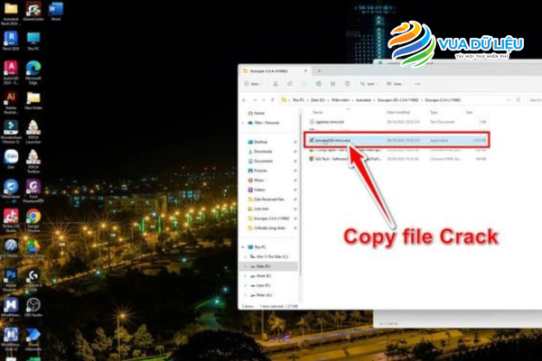
Task: Select Data (D:) drive in sidebar
Action: (266, 266)
